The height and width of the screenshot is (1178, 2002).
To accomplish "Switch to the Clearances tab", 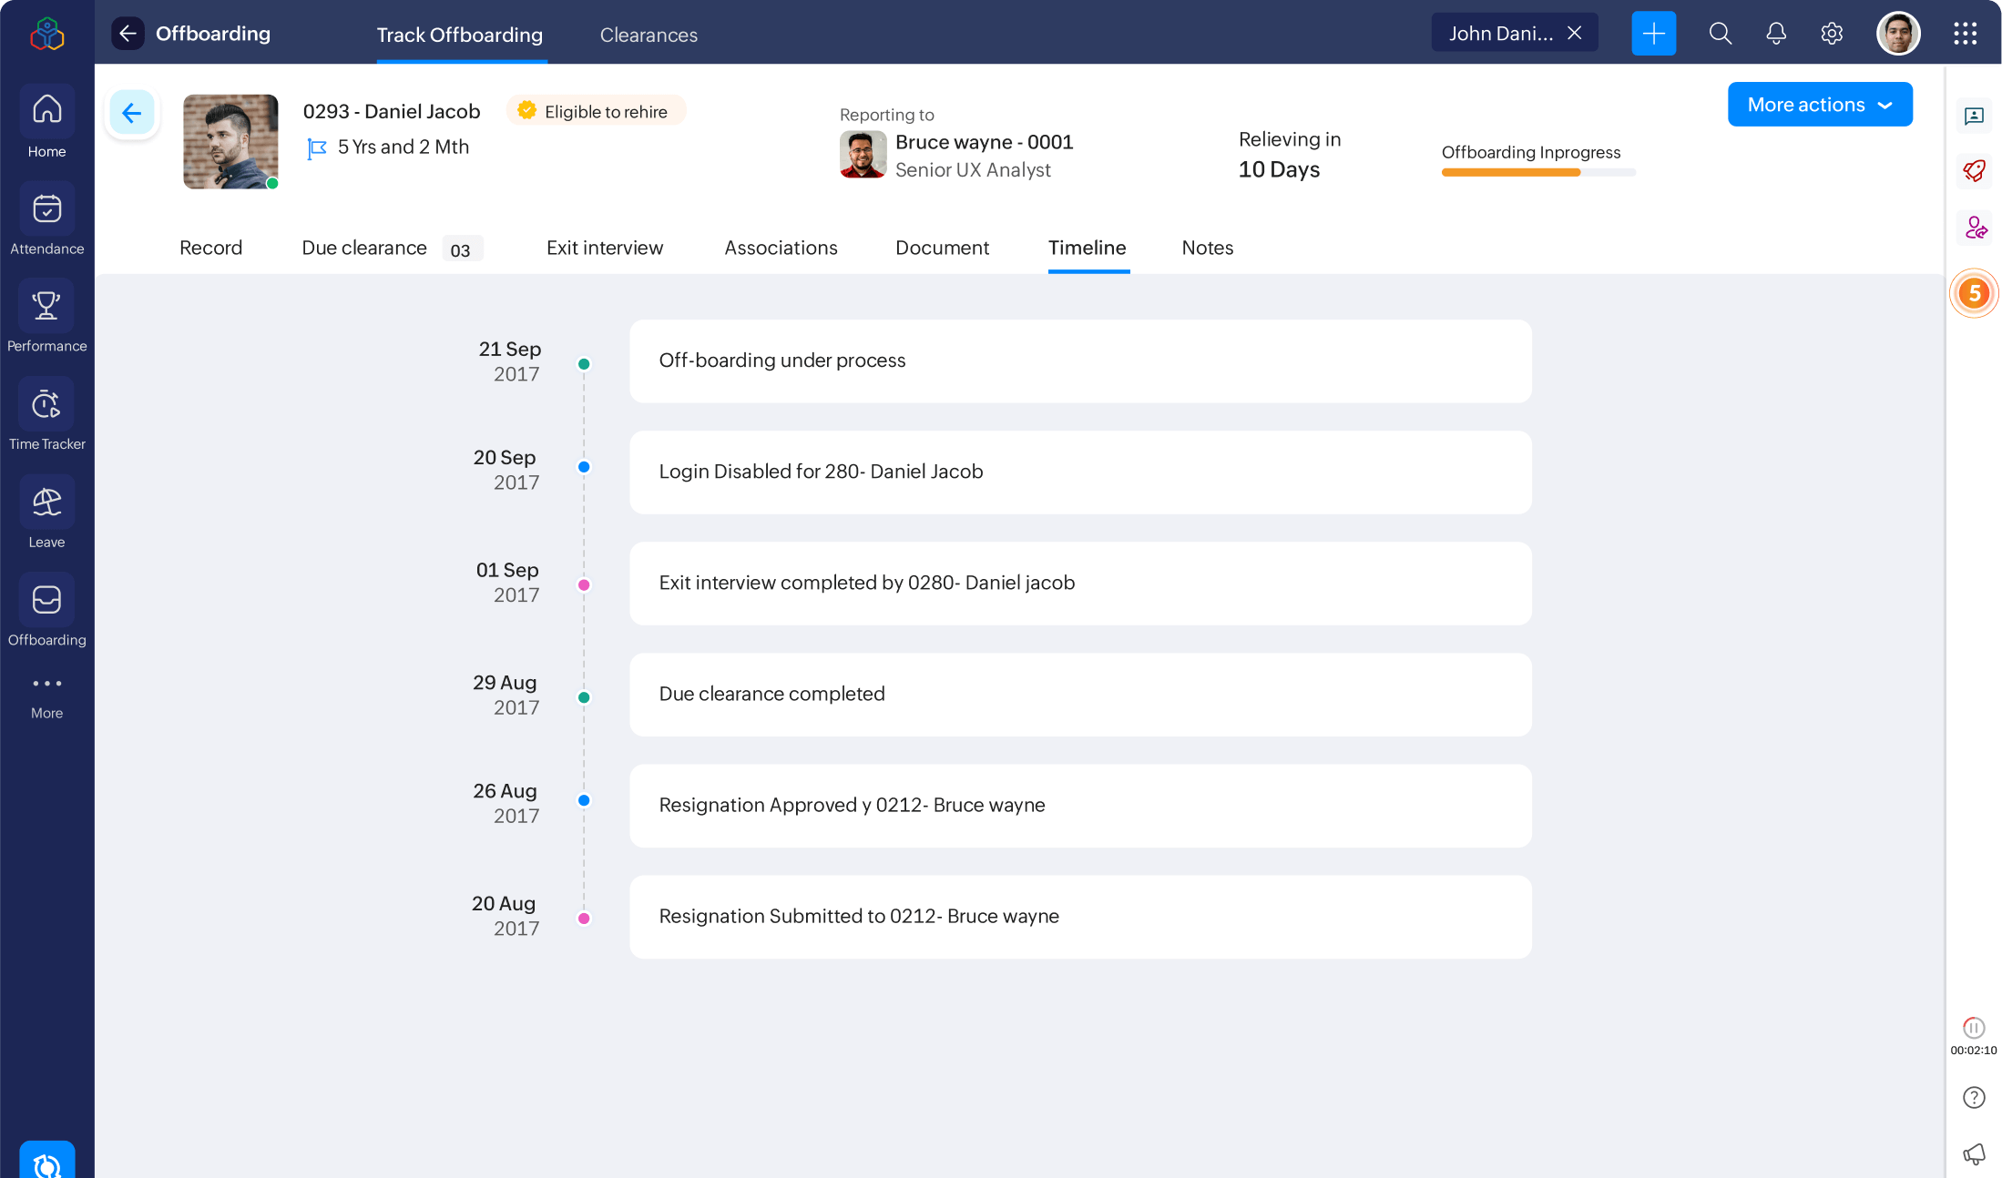I will point(649,35).
